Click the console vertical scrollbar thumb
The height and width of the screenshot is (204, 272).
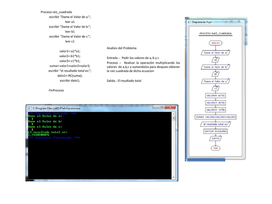tap(173, 118)
